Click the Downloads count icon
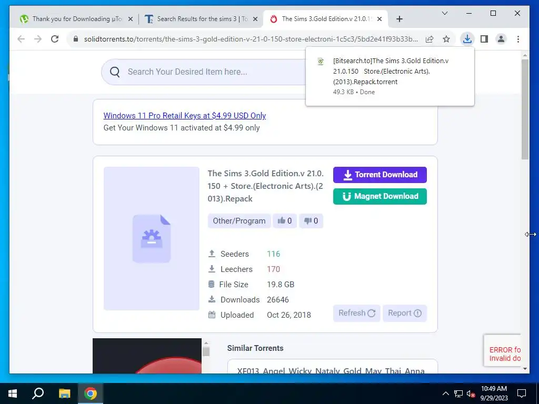539x404 pixels. (x=212, y=299)
